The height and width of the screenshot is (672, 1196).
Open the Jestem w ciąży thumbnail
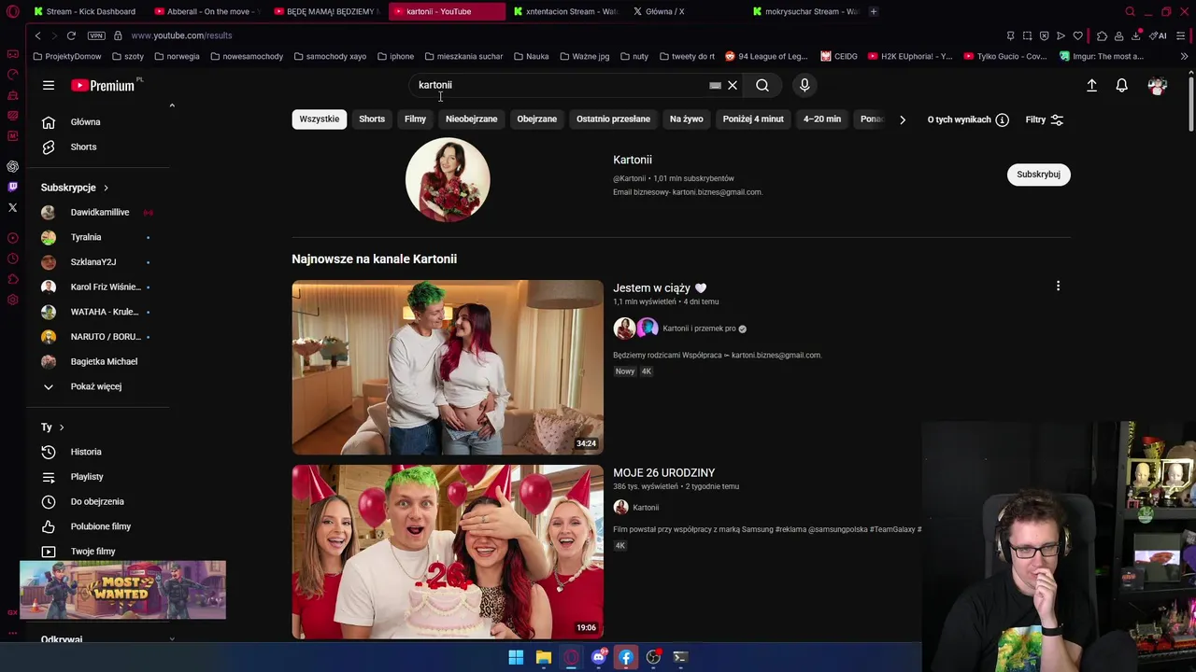[x=448, y=367]
